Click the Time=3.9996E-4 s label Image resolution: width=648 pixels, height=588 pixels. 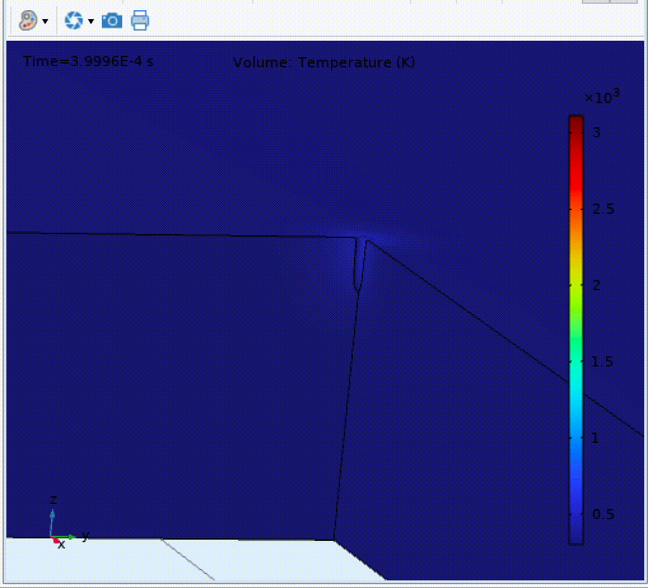point(88,62)
